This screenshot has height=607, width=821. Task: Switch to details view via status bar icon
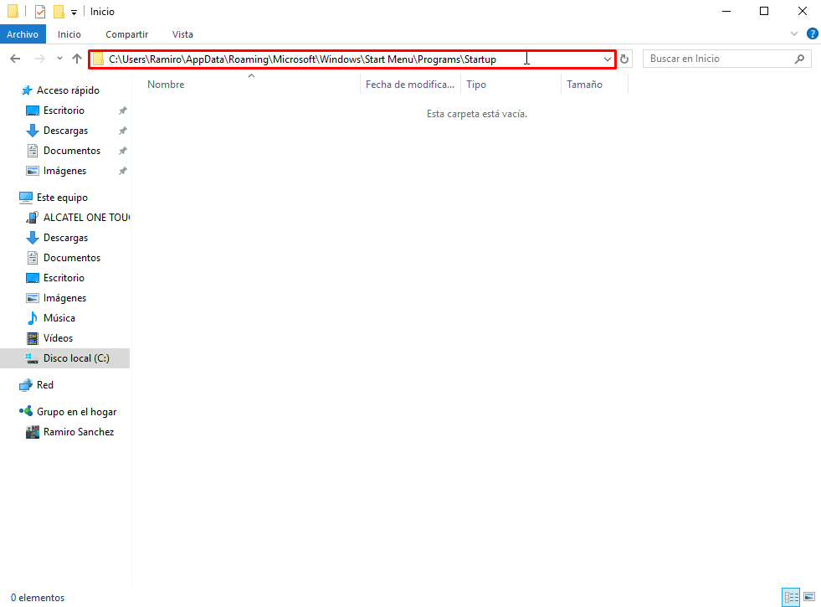(x=791, y=597)
